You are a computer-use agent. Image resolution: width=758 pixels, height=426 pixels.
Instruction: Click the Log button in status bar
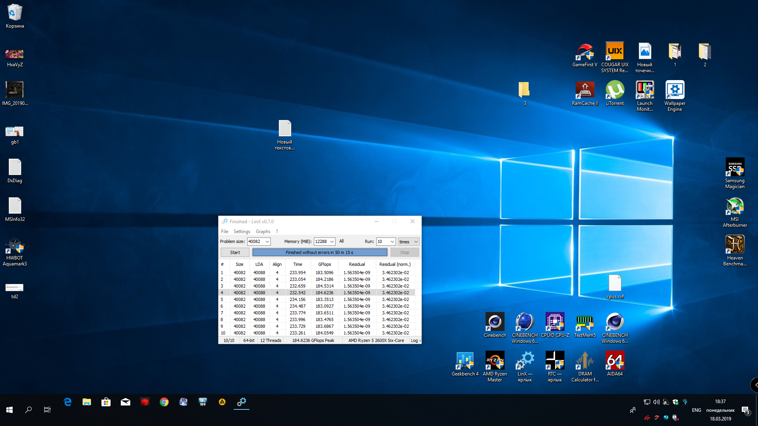point(415,340)
